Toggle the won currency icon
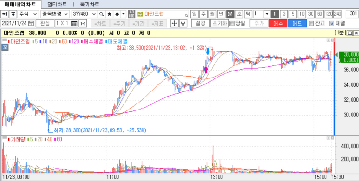This screenshot has width=359, height=181. [183, 23]
